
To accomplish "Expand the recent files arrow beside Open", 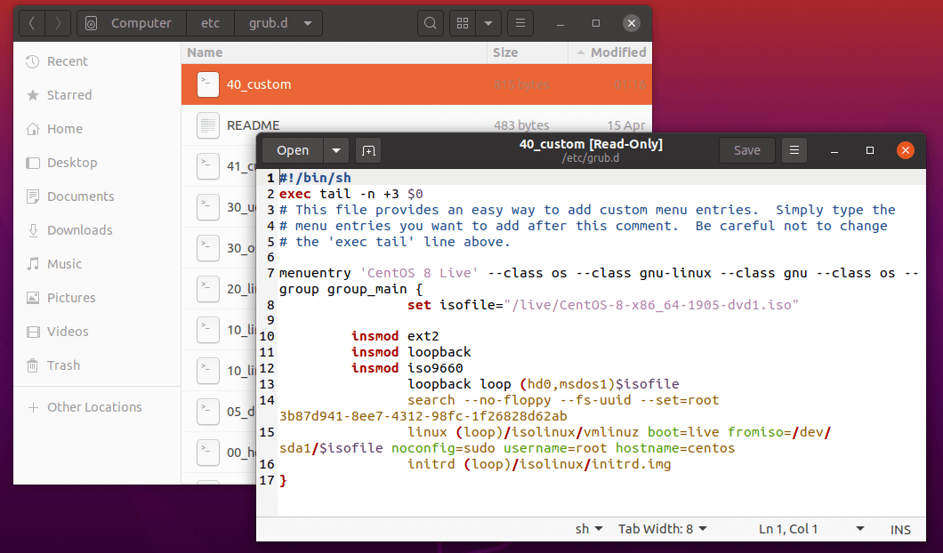I will pos(336,150).
